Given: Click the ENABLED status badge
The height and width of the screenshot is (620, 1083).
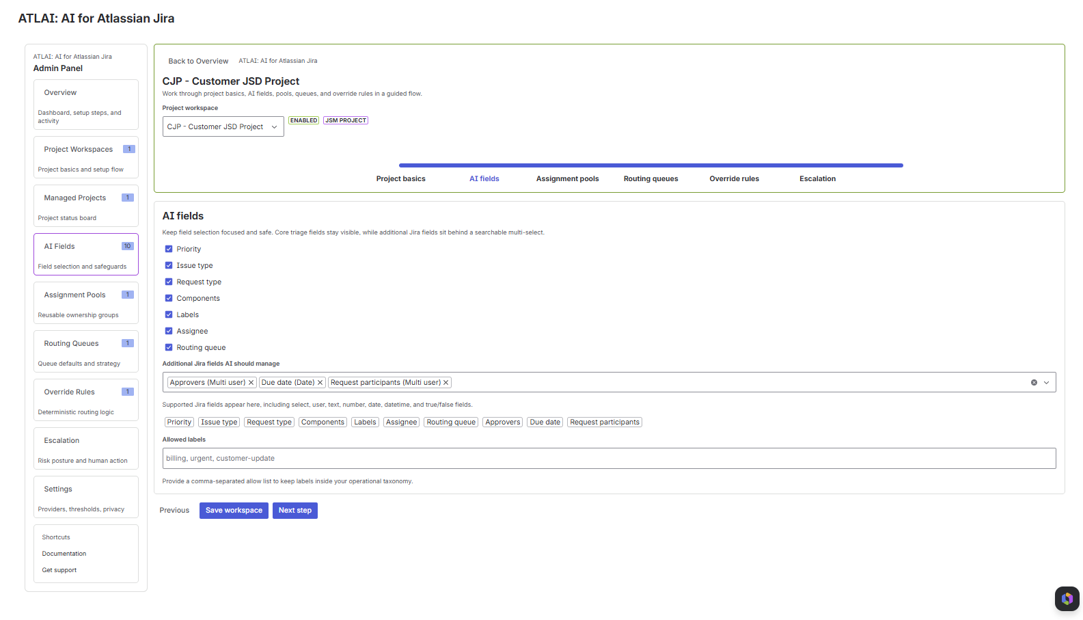Looking at the screenshot, I should tap(303, 120).
